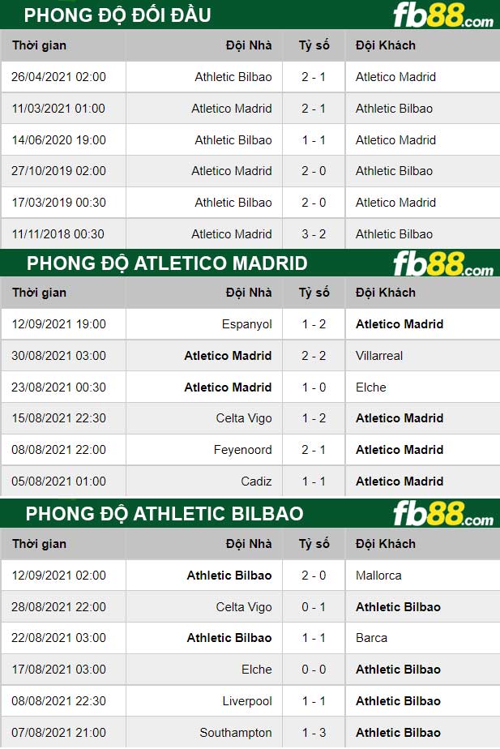
Task: Click the fb88.com logo in the head-to-head header
Action: [442, 15]
